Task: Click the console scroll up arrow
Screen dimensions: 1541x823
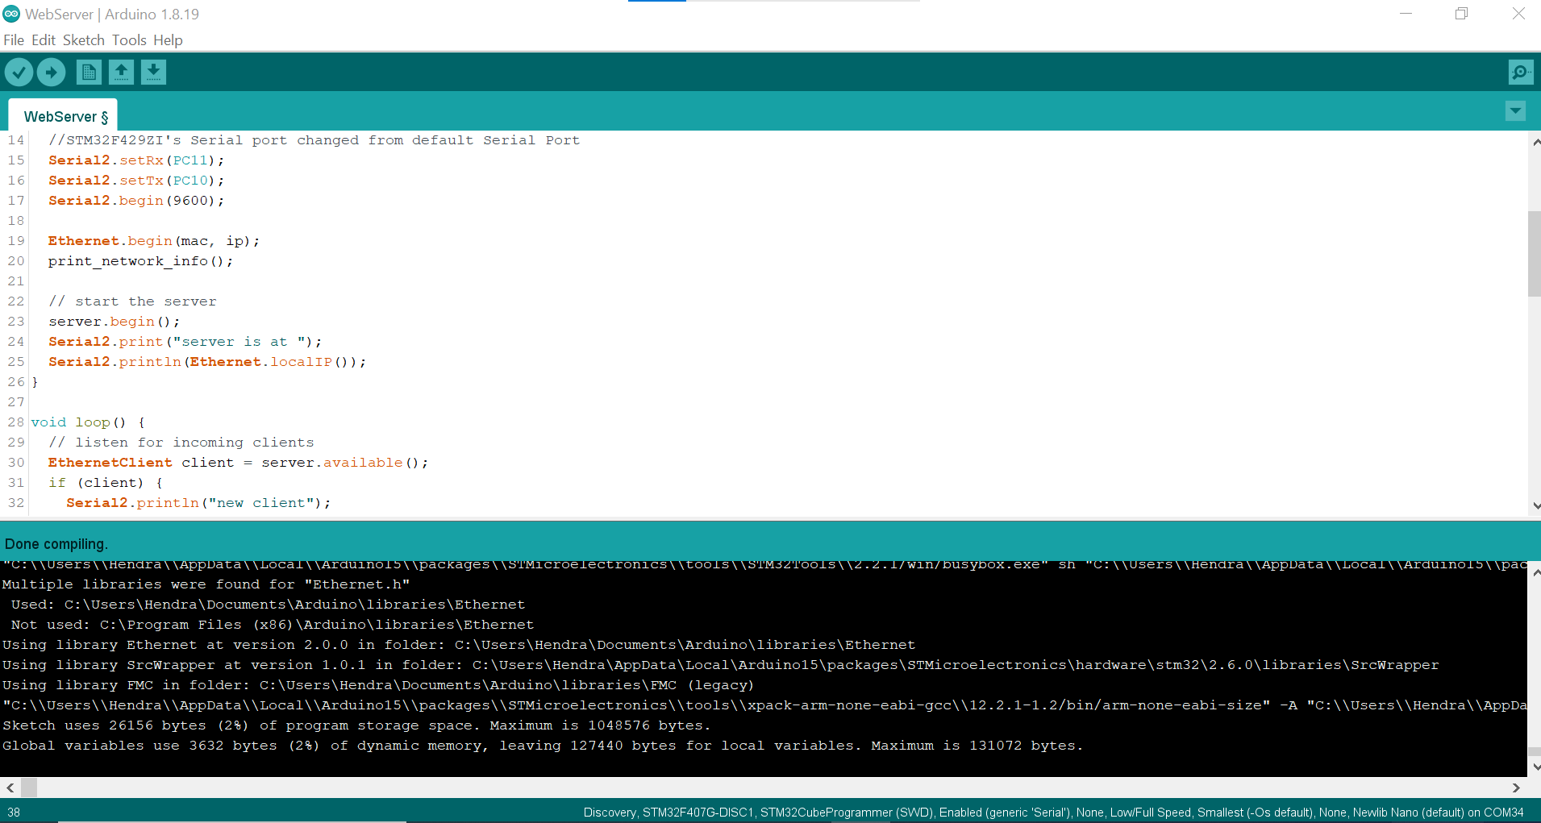Action: tap(1535, 572)
